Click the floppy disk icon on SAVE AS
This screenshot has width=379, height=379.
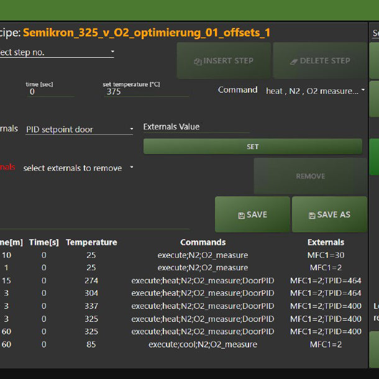(x=312, y=216)
